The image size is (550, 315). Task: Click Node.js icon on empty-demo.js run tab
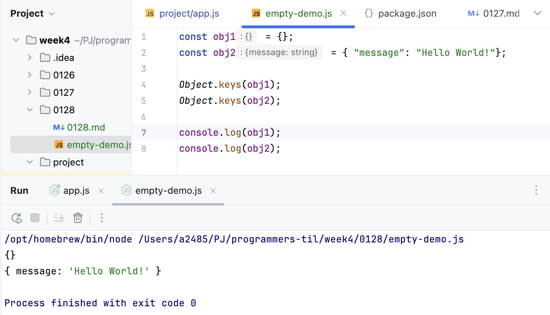click(x=126, y=190)
